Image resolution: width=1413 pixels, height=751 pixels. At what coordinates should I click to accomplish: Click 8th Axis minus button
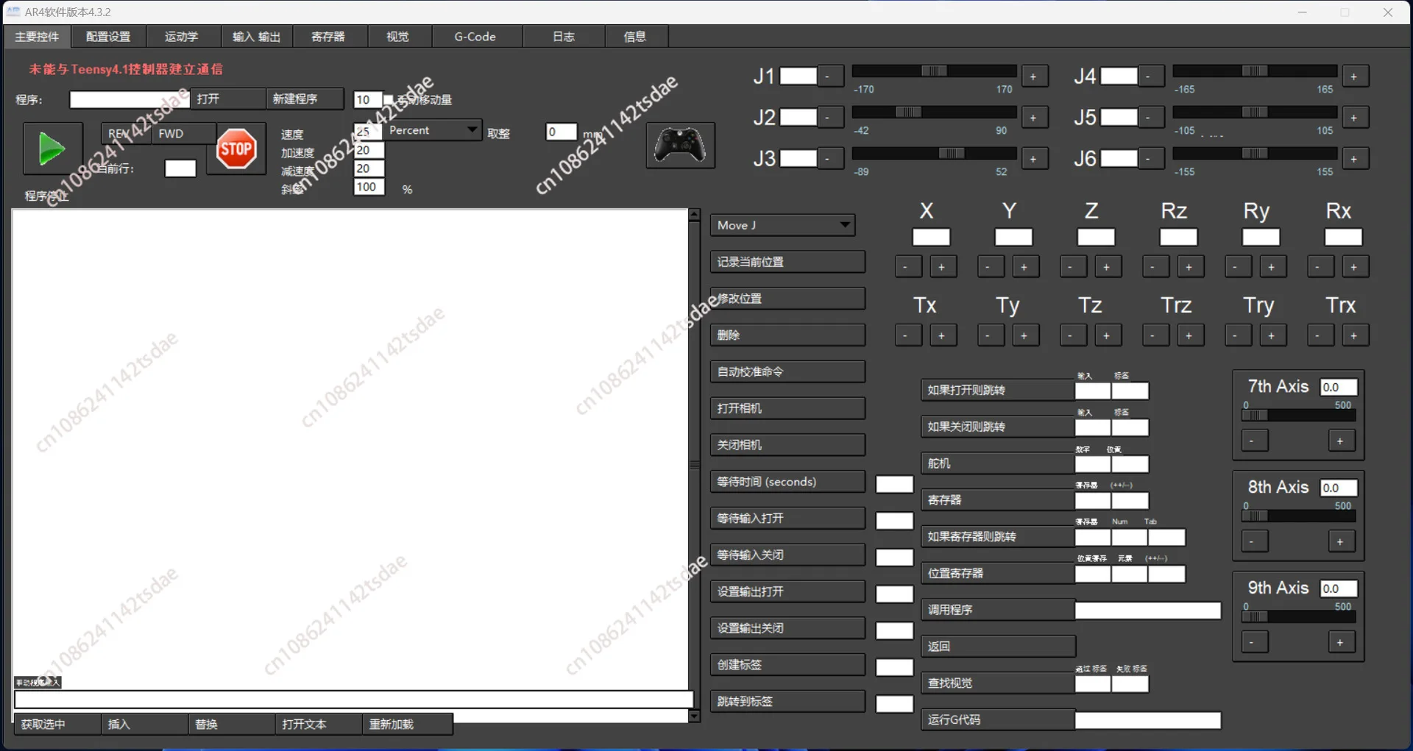[x=1254, y=542]
